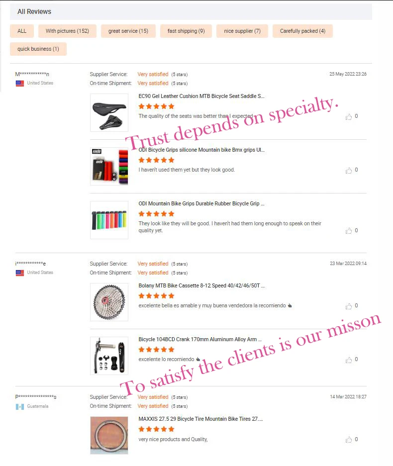Open EC90 Gel Leather Cushion saddle link
The width and height of the screenshot is (393, 466).
(x=201, y=96)
